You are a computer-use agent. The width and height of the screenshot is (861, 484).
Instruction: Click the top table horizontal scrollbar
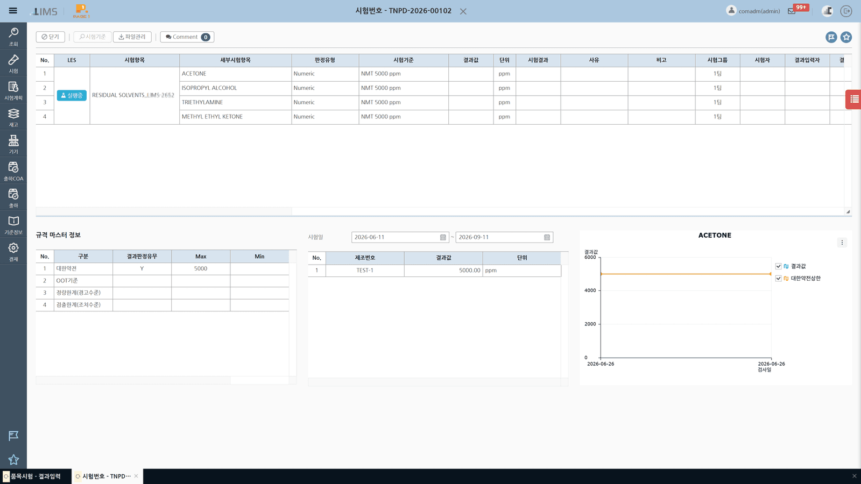164,211
